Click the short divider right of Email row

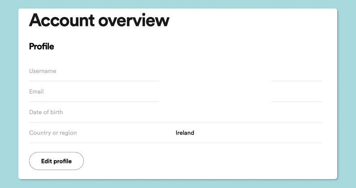click(296, 102)
